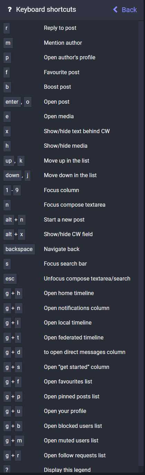This screenshot has height=475, width=145.
Task: Click the 'down' key badge
Action: [x=12, y=175]
